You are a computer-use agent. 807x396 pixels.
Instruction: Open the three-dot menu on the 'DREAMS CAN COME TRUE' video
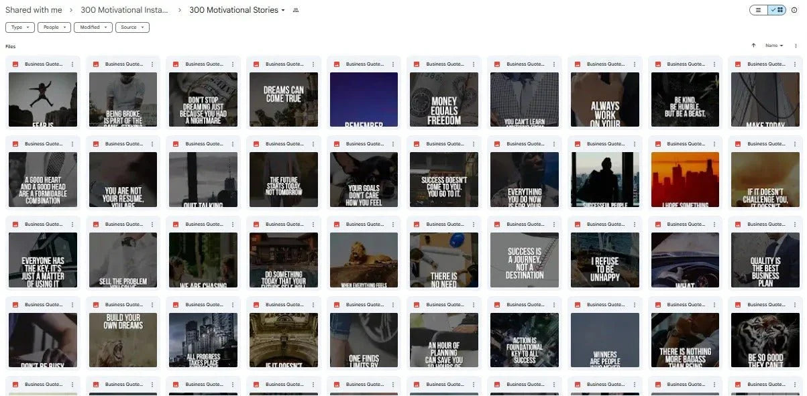[313, 64]
